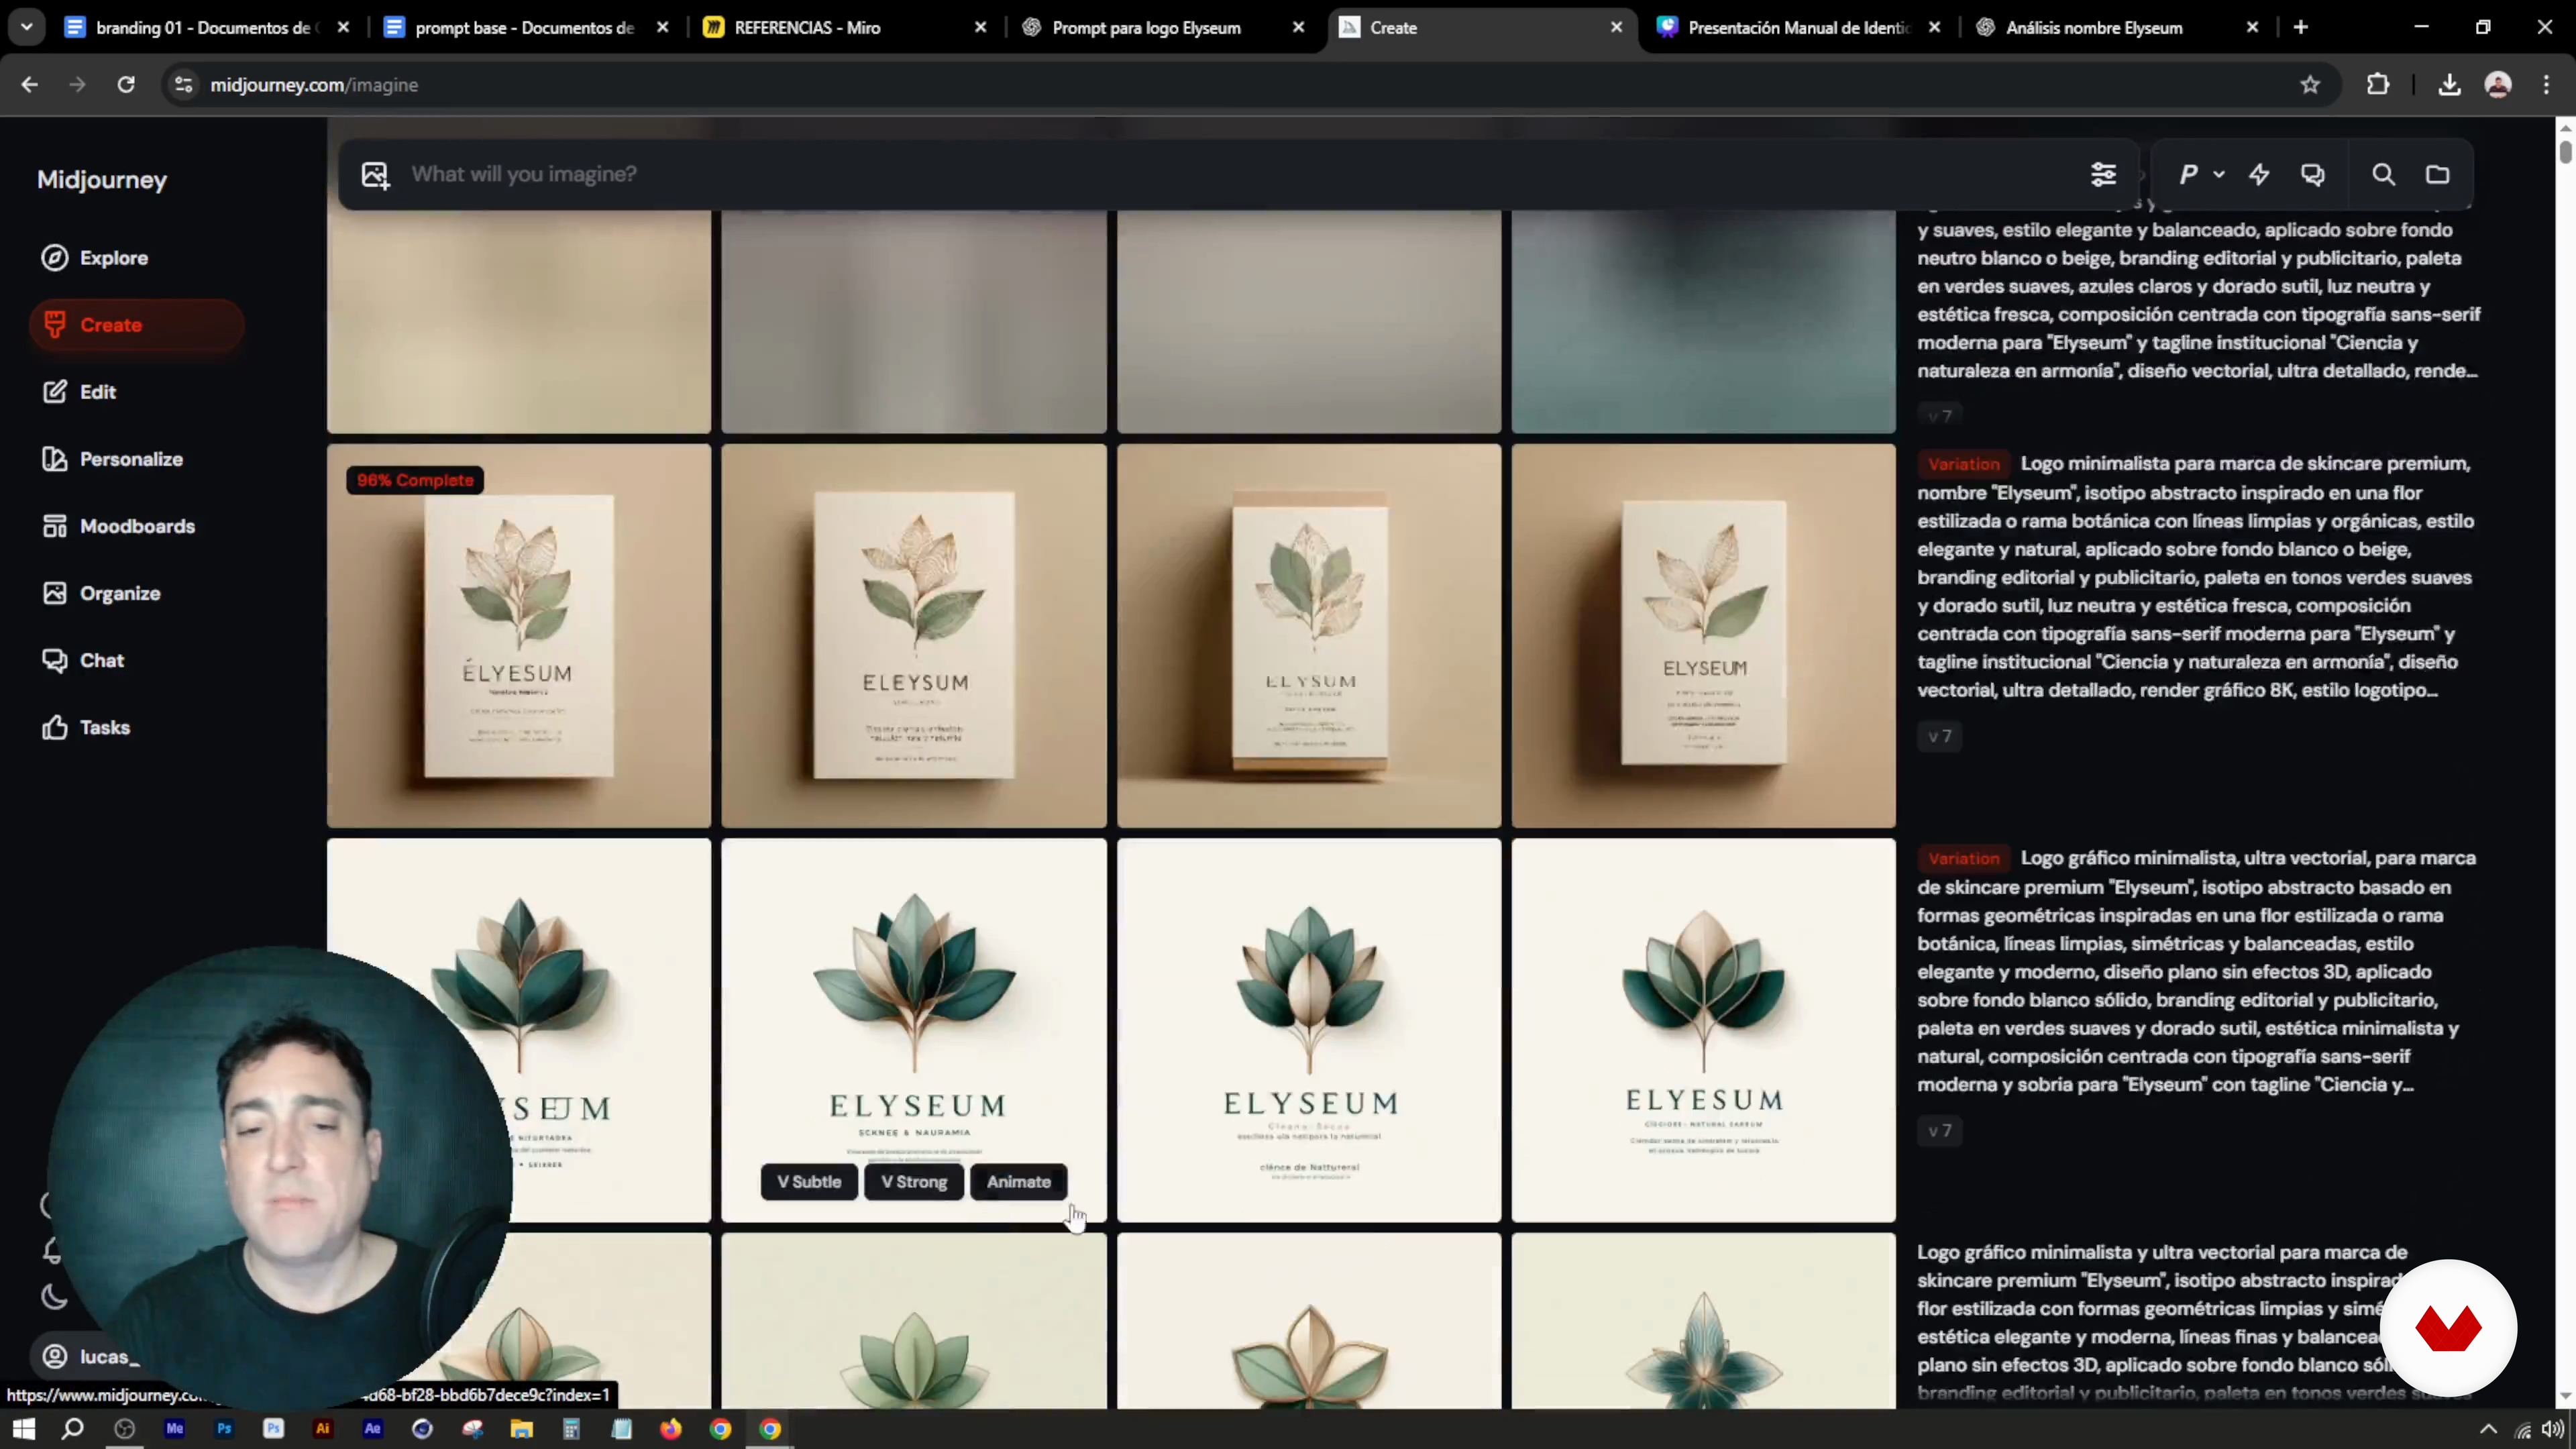Open File Explorer from taskbar
The image size is (2576, 1449).
[x=522, y=1429]
